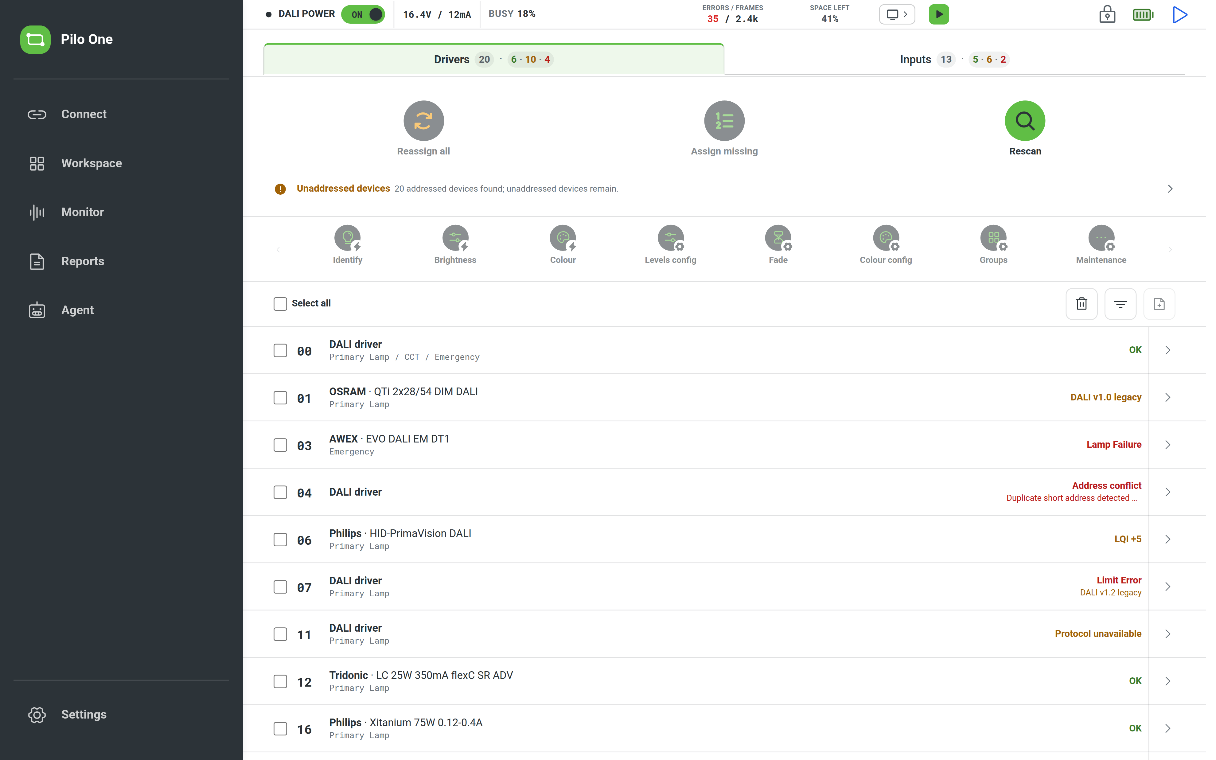1216x760 pixels.
Task: Check the Select all checkbox
Action: [280, 304]
